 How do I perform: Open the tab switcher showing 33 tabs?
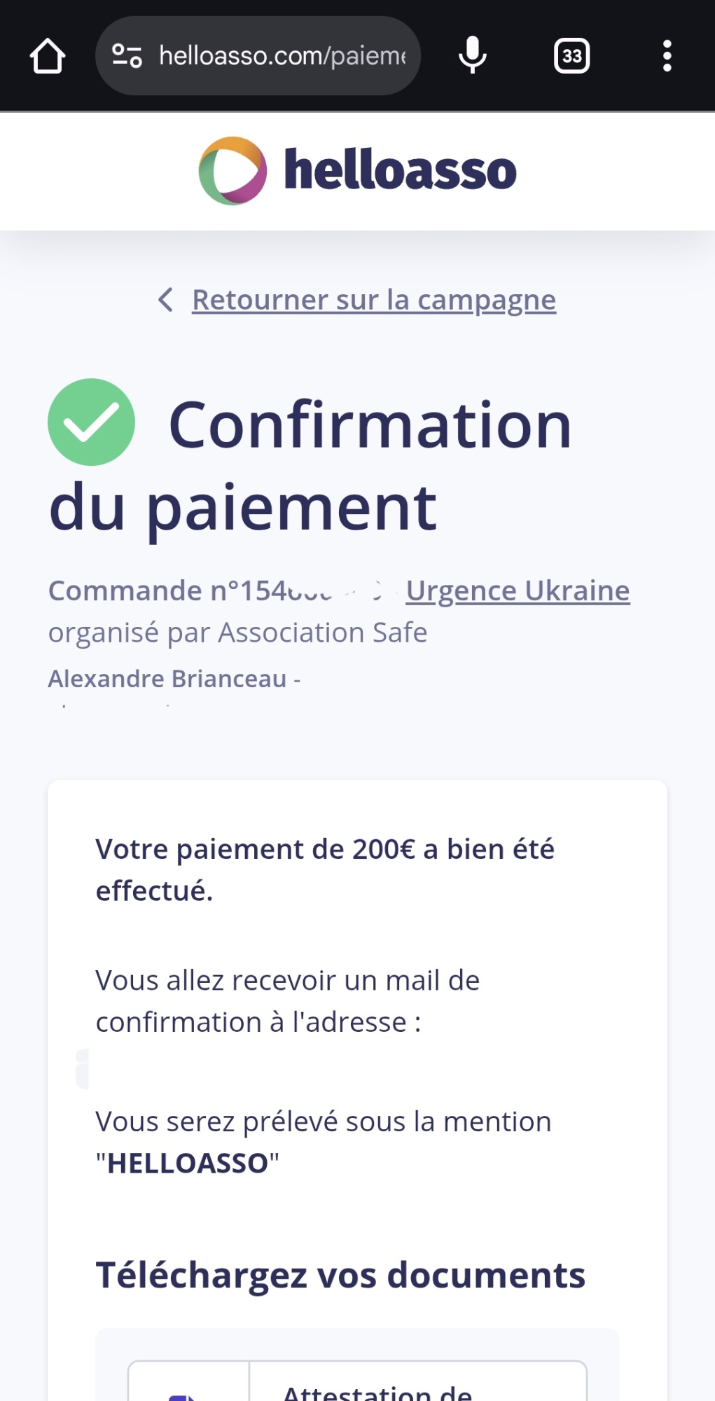pyautogui.click(x=571, y=56)
